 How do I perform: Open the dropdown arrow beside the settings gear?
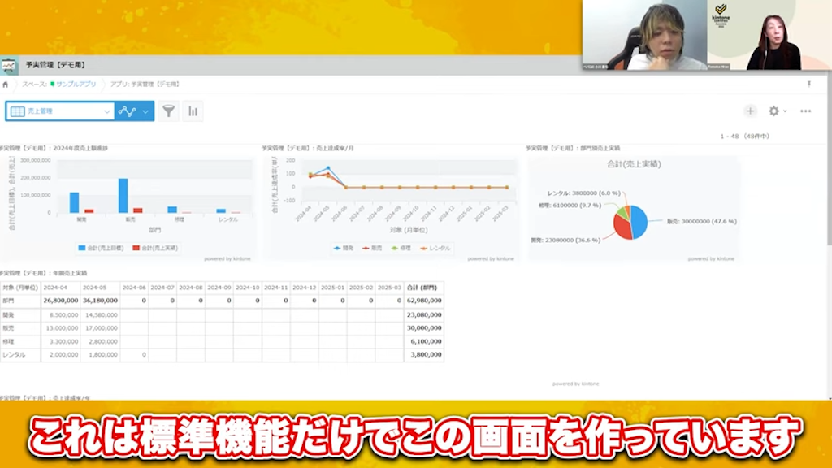pos(785,110)
